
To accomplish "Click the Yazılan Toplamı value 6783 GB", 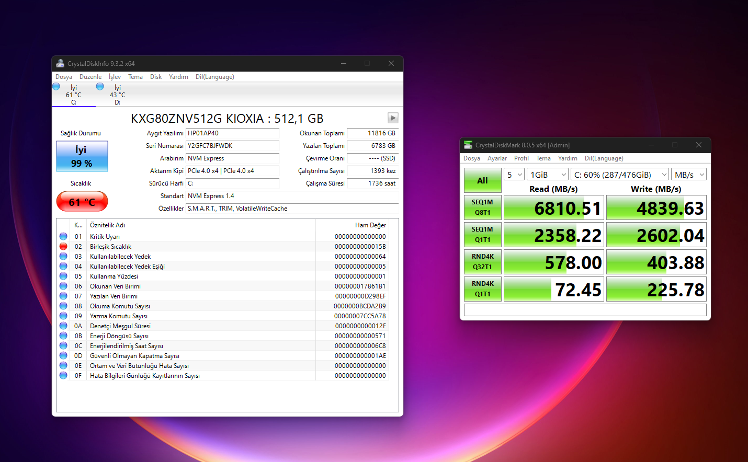I will 373,146.
